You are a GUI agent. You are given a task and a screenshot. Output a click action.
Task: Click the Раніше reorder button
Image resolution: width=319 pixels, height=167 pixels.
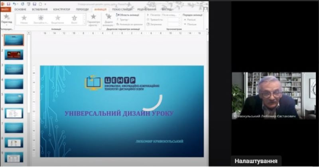(x=190, y=19)
